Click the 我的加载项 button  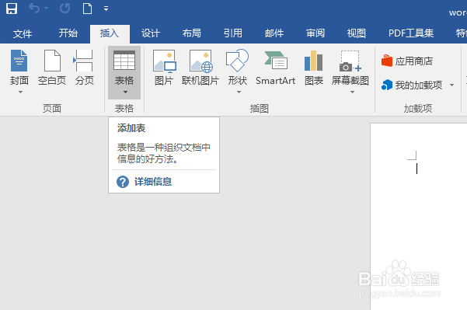click(412, 85)
